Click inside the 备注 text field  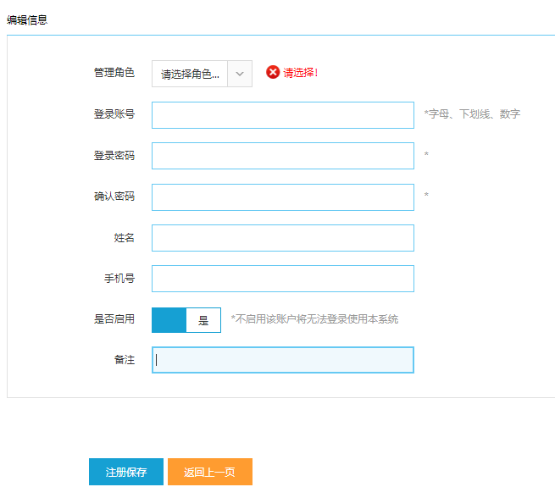(283, 360)
